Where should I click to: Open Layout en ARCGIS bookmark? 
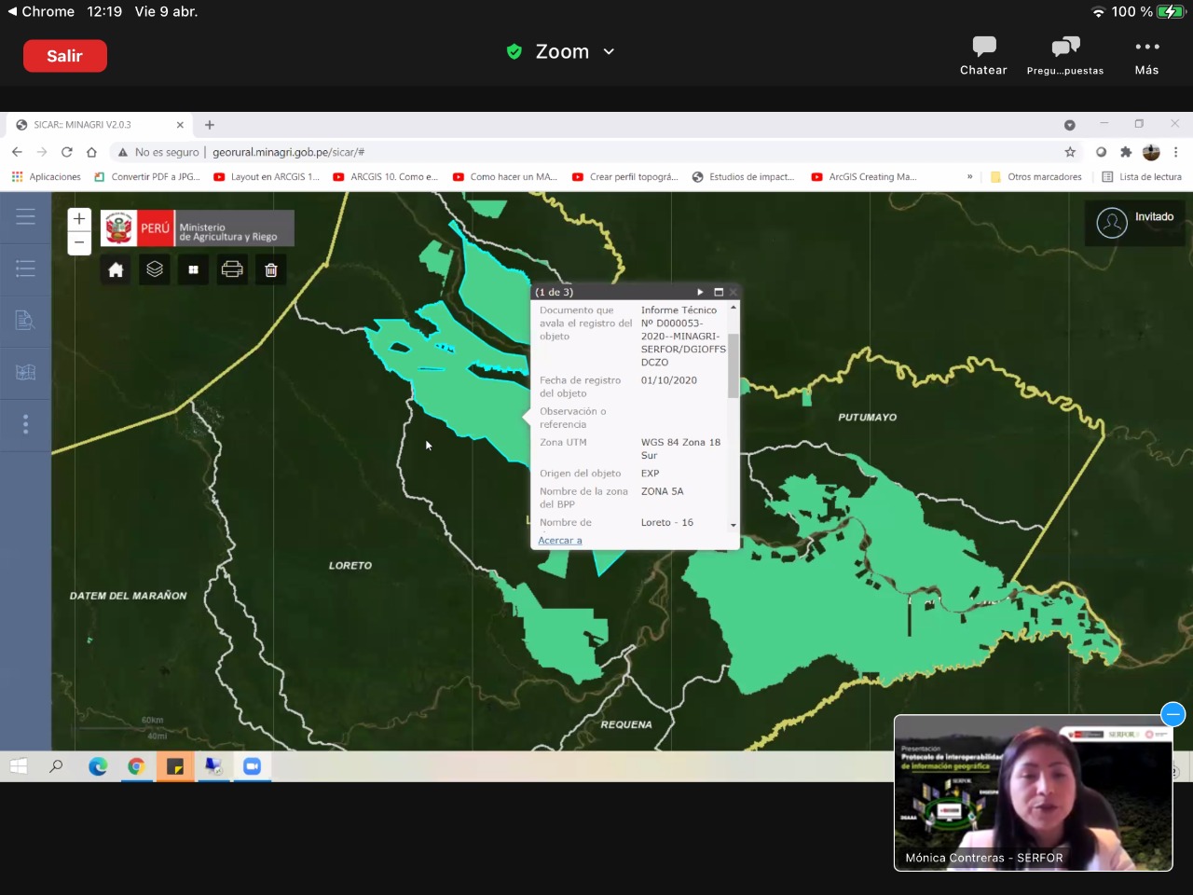(267, 177)
